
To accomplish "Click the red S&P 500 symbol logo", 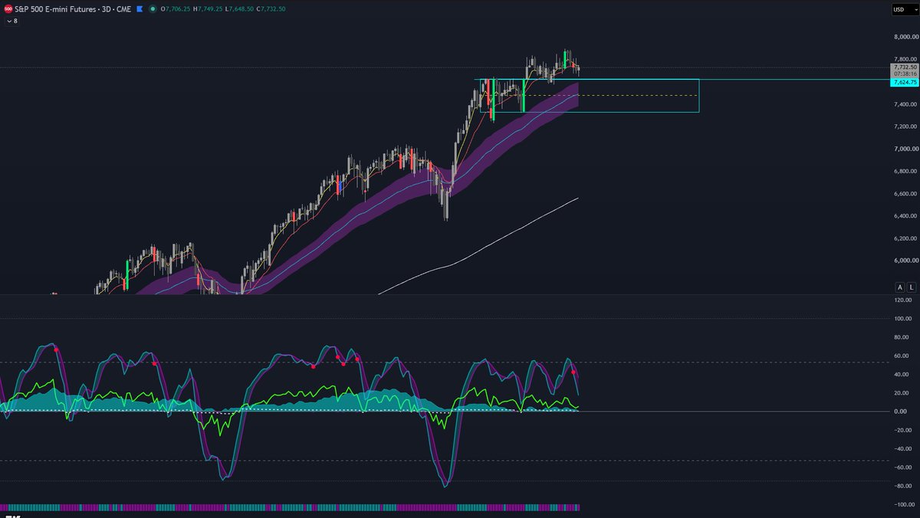I will pyautogui.click(x=8, y=9).
